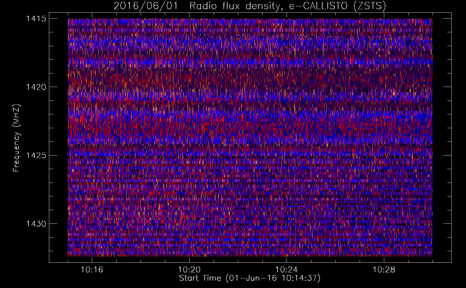Viewport: 466px width, 288px height.
Task: Click the 10:16 time axis label
Action: (92, 270)
